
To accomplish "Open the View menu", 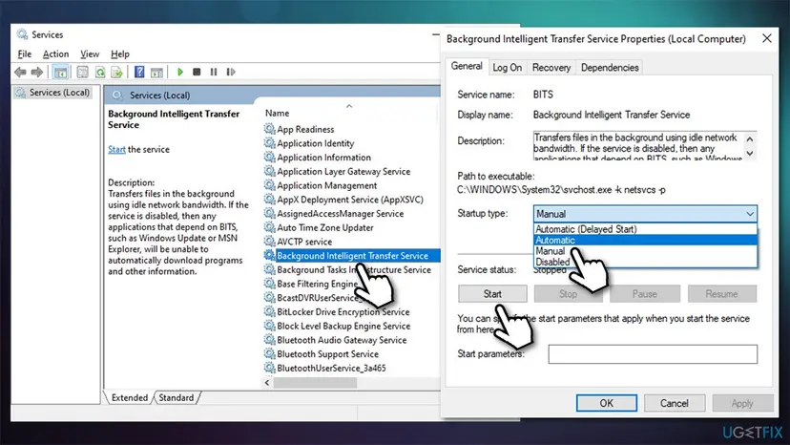I will (x=90, y=54).
